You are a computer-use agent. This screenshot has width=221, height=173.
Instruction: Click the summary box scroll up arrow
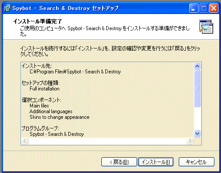197,66
